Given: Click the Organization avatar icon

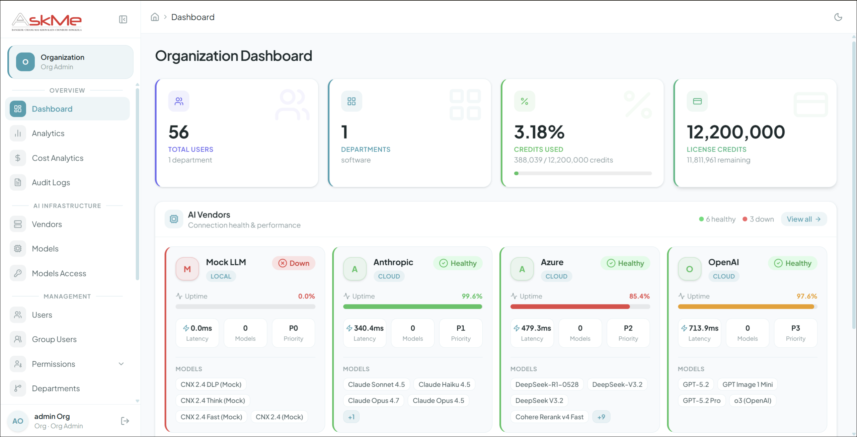Looking at the screenshot, I should tap(25, 62).
